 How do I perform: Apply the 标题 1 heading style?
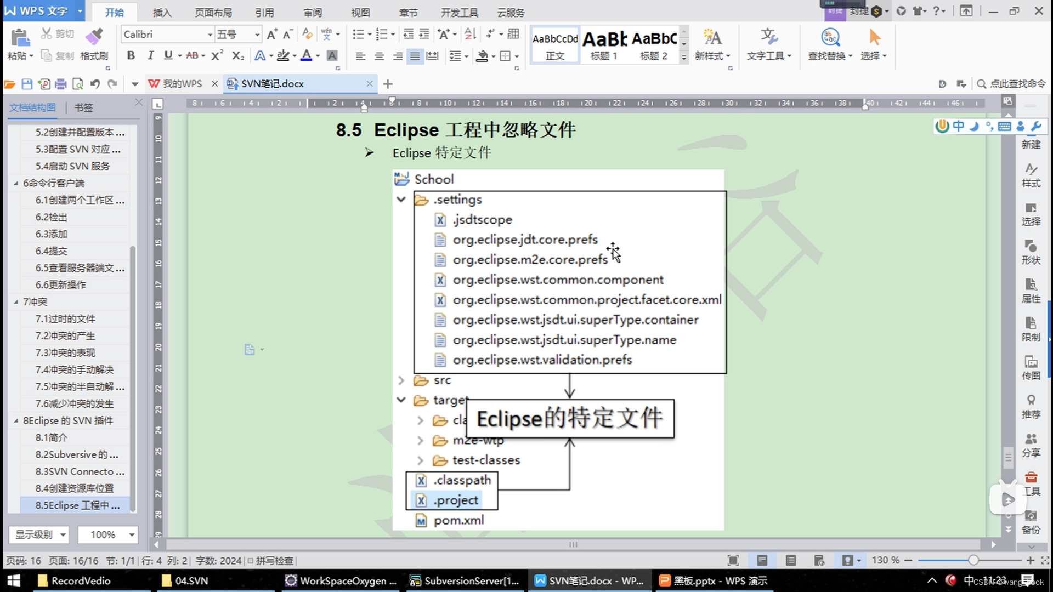coord(604,45)
